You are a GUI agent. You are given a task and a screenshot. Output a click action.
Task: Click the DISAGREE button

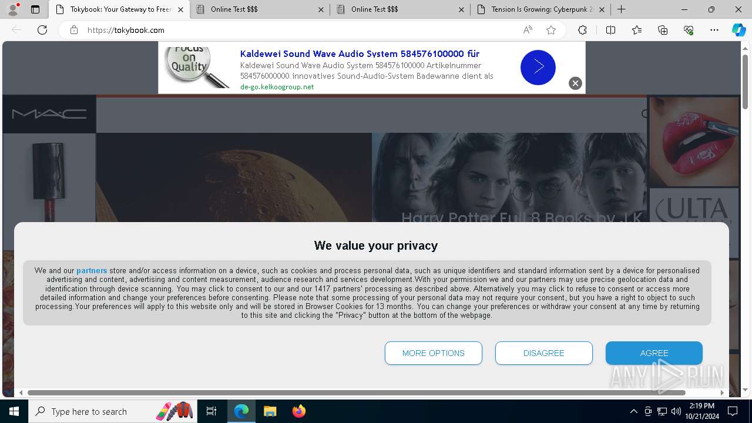[x=544, y=353]
